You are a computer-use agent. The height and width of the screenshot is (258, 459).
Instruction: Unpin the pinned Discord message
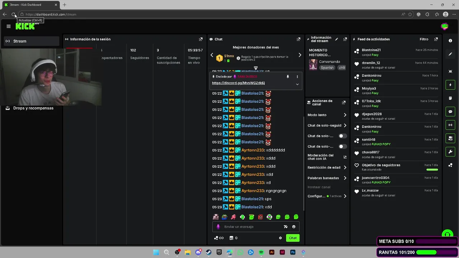[x=288, y=77]
